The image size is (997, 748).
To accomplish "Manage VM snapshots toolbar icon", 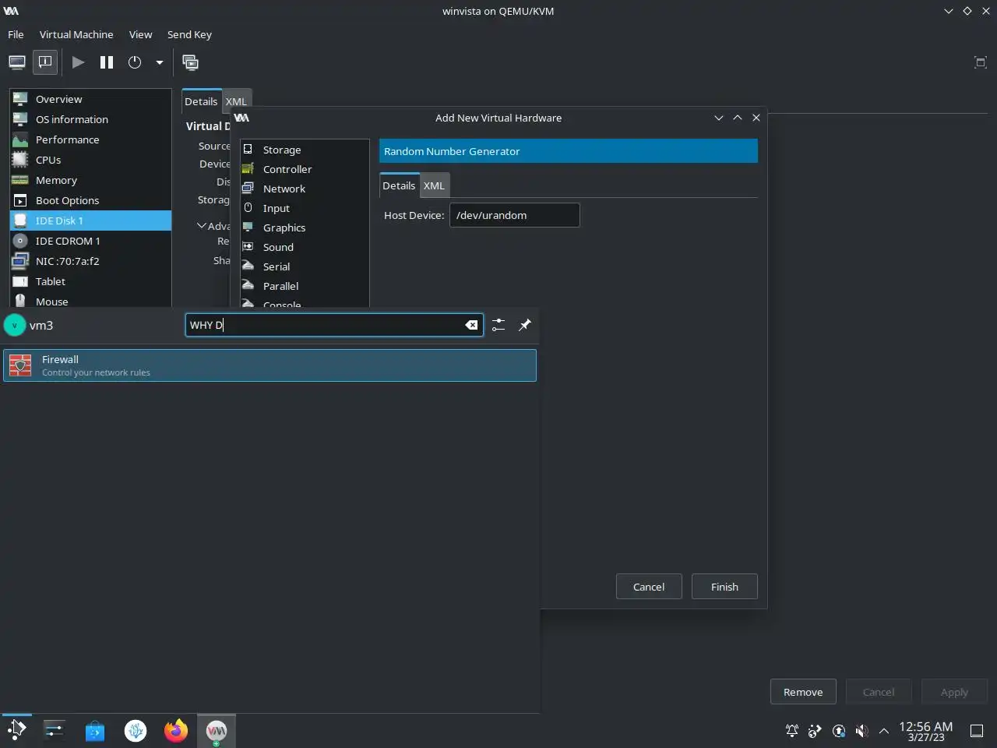I will 190,62.
